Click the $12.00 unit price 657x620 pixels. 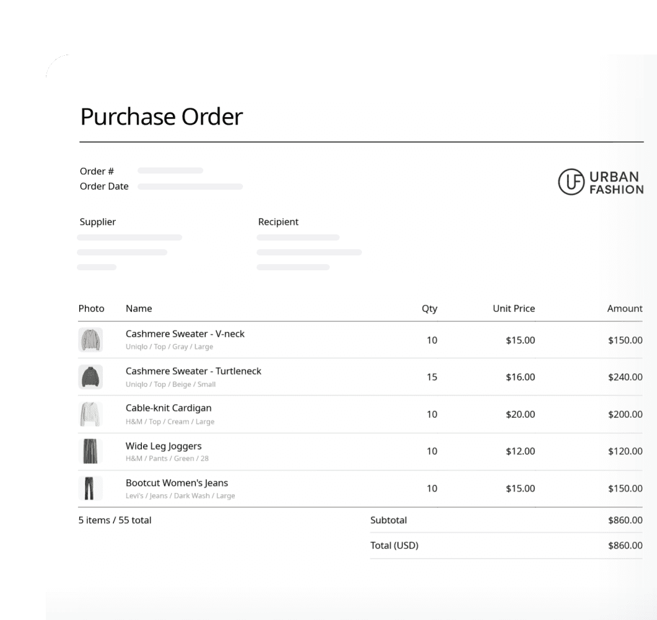[521, 451]
